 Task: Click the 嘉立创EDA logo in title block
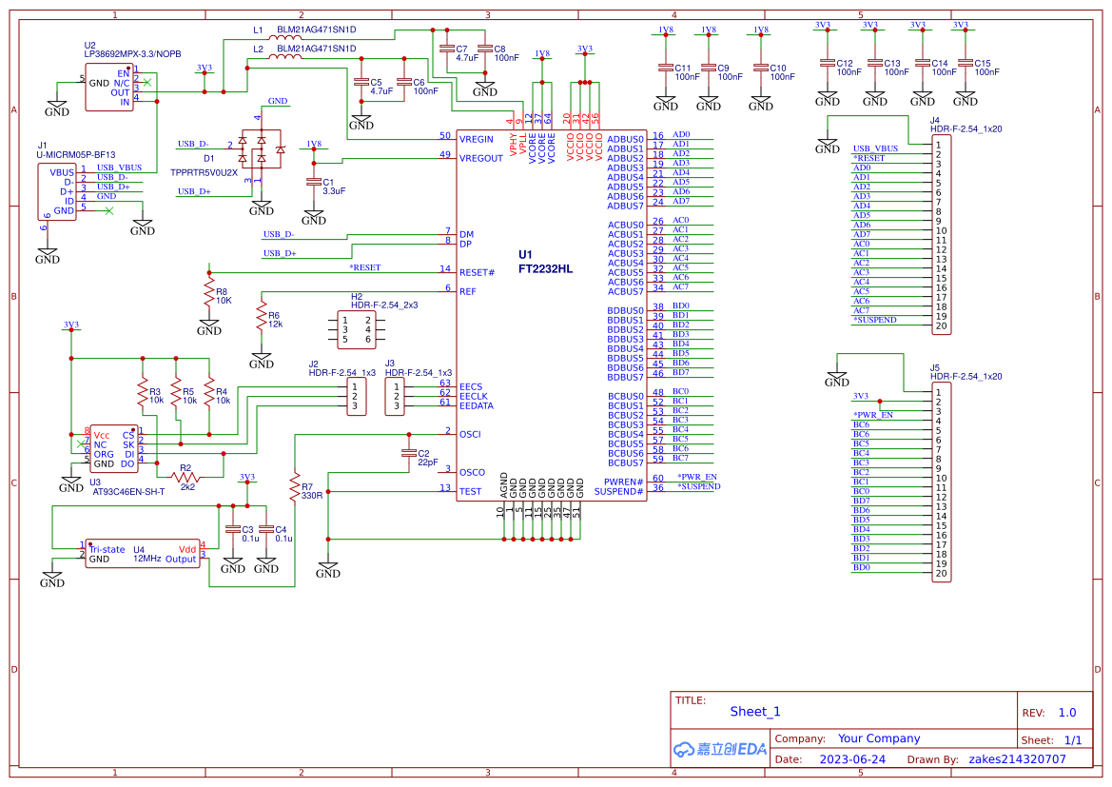(718, 749)
